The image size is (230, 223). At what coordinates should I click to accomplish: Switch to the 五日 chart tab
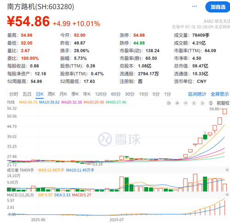point(27,94)
